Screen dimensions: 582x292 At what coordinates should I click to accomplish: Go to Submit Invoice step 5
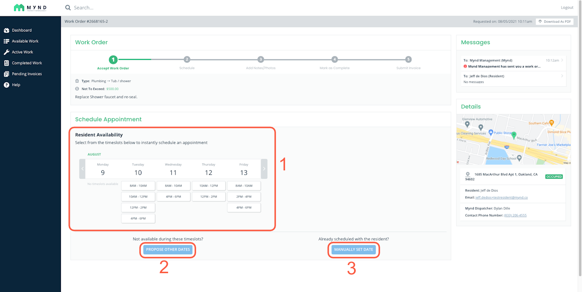pyautogui.click(x=408, y=59)
